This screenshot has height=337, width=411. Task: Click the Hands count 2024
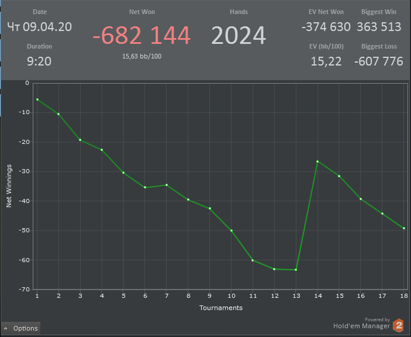(238, 35)
